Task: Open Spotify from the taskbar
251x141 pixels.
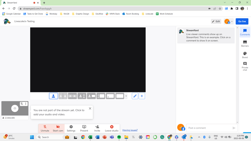Action: (119, 137)
